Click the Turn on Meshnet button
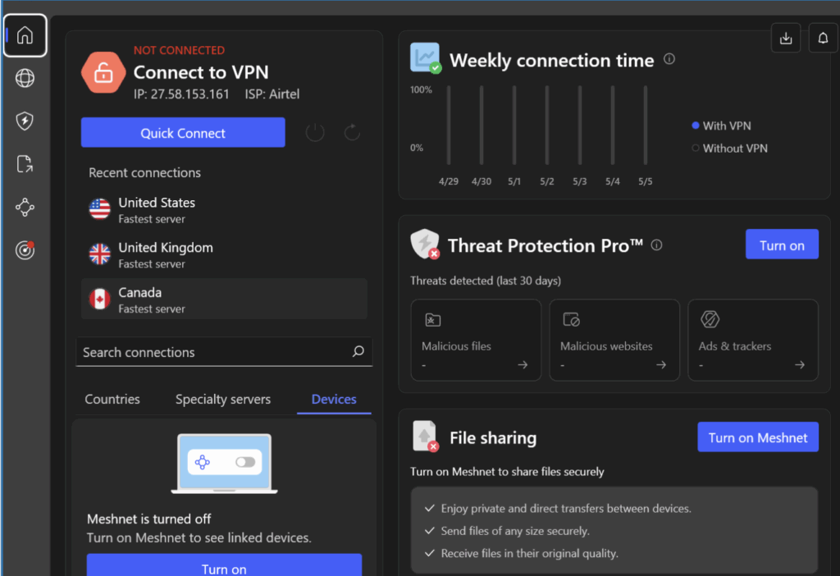This screenshot has width=840, height=576. pyautogui.click(x=757, y=437)
